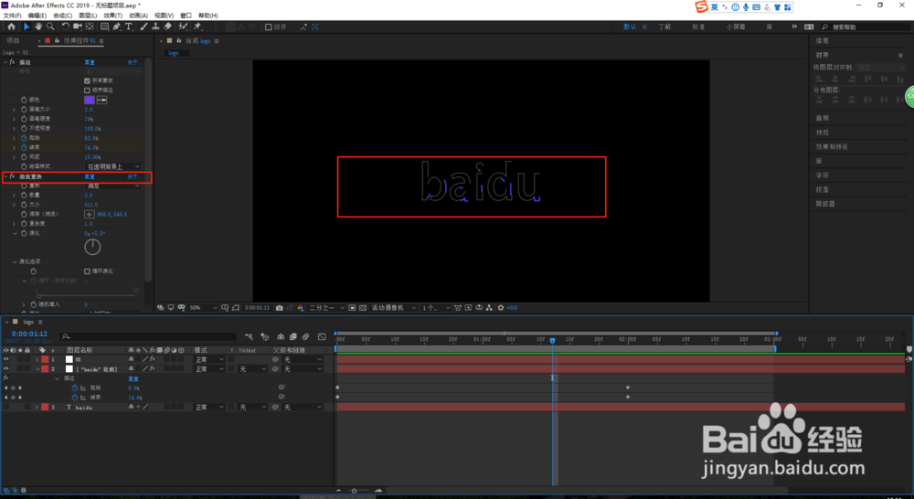914x499 pixels.
Task: Select the Pen tool
Action: [x=117, y=27]
